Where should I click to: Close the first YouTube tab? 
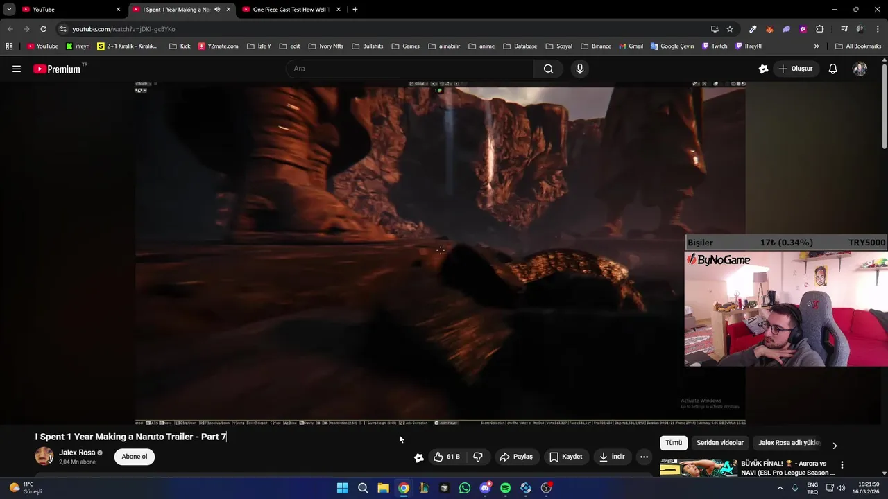tap(118, 10)
